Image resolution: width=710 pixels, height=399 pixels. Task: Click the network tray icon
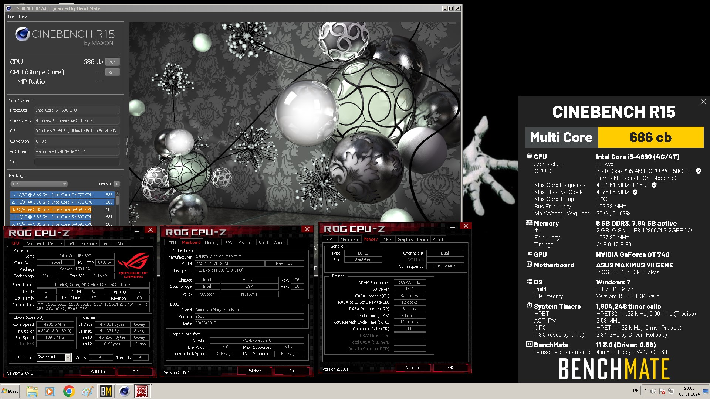click(x=671, y=391)
